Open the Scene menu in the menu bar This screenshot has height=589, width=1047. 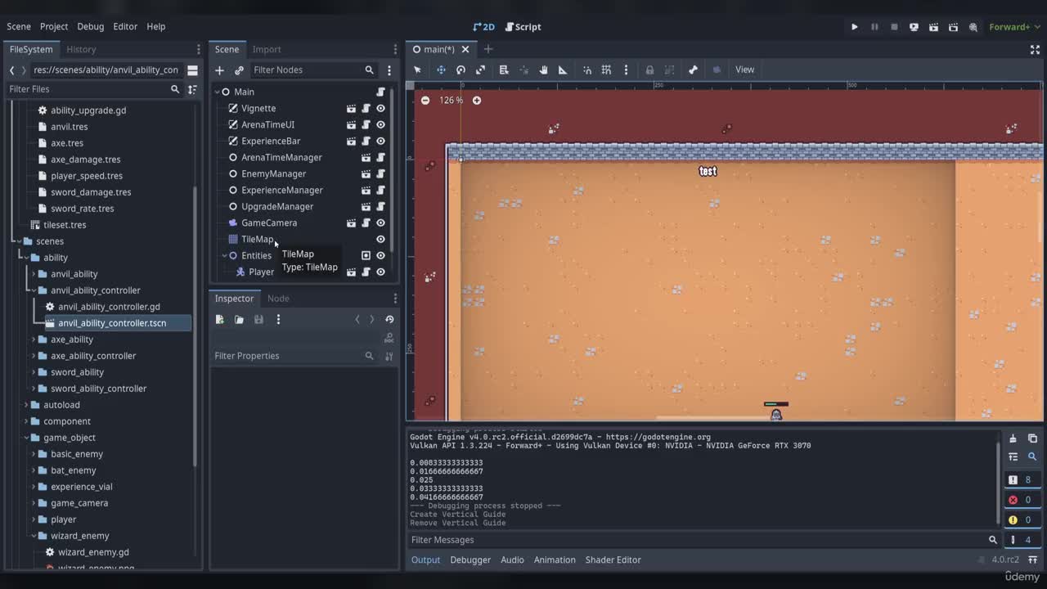point(19,26)
